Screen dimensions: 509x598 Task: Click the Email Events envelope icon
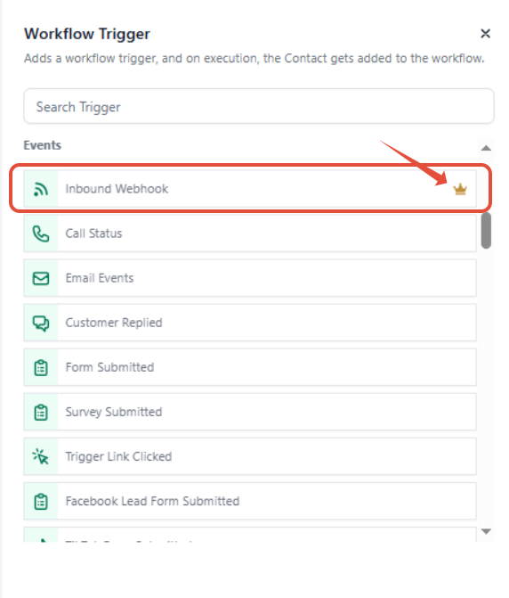(x=41, y=278)
